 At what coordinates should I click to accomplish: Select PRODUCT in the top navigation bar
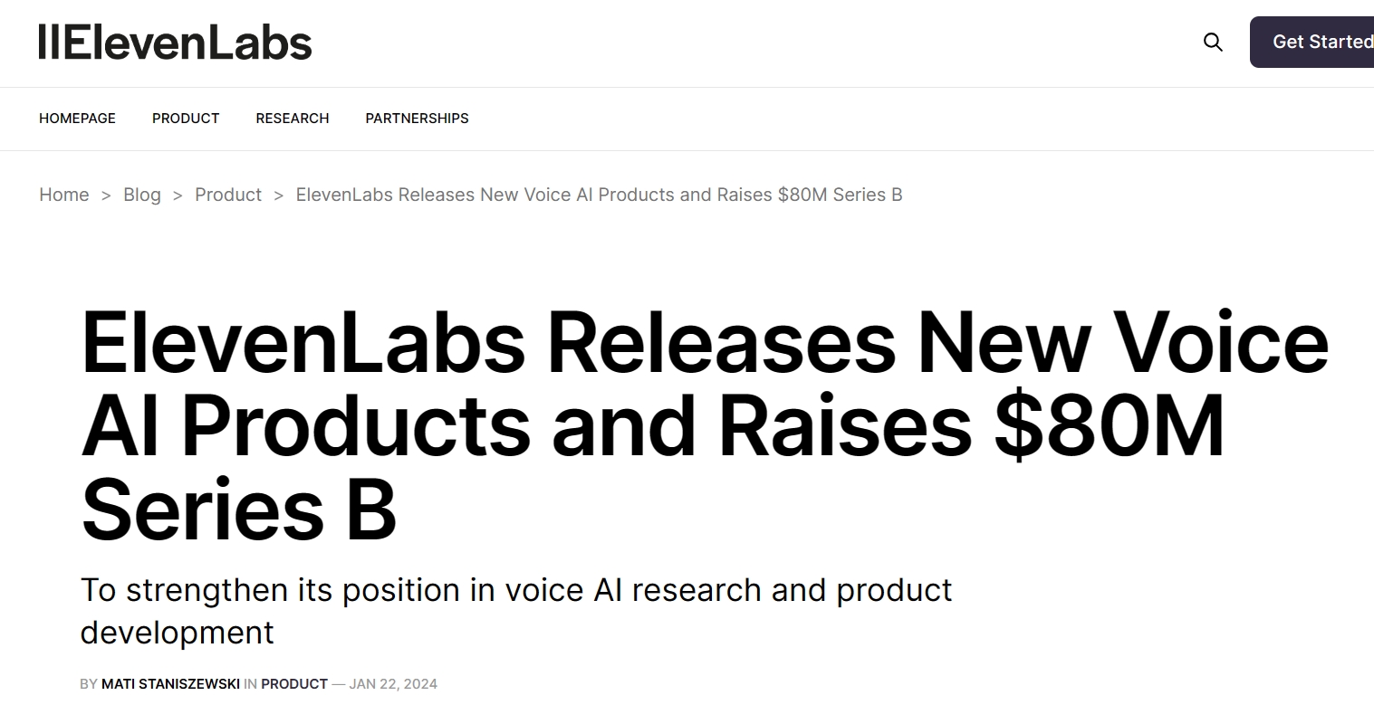point(186,119)
